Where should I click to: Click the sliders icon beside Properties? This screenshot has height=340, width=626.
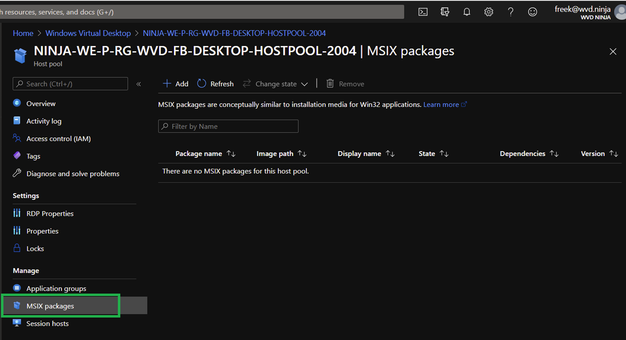(x=17, y=231)
